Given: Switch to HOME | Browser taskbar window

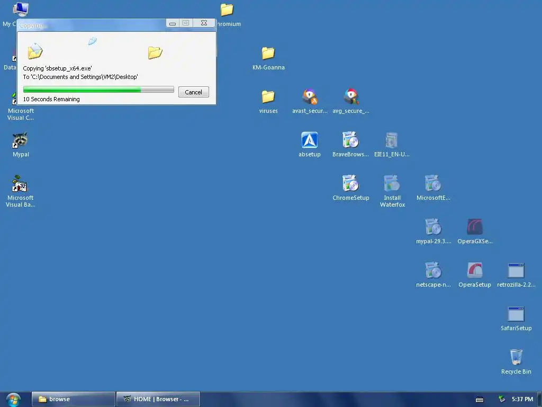Looking at the screenshot, I should point(158,399).
